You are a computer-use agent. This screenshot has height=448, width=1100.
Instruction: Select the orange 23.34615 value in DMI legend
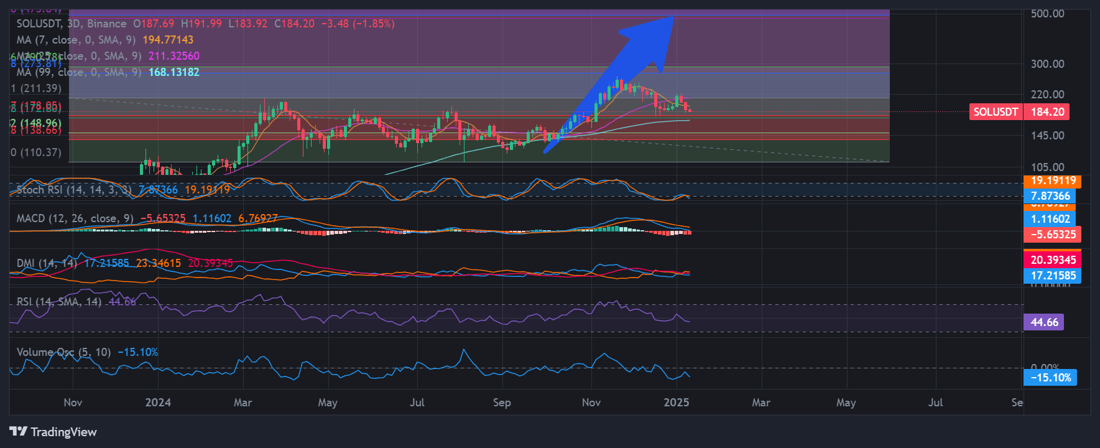[x=159, y=263]
